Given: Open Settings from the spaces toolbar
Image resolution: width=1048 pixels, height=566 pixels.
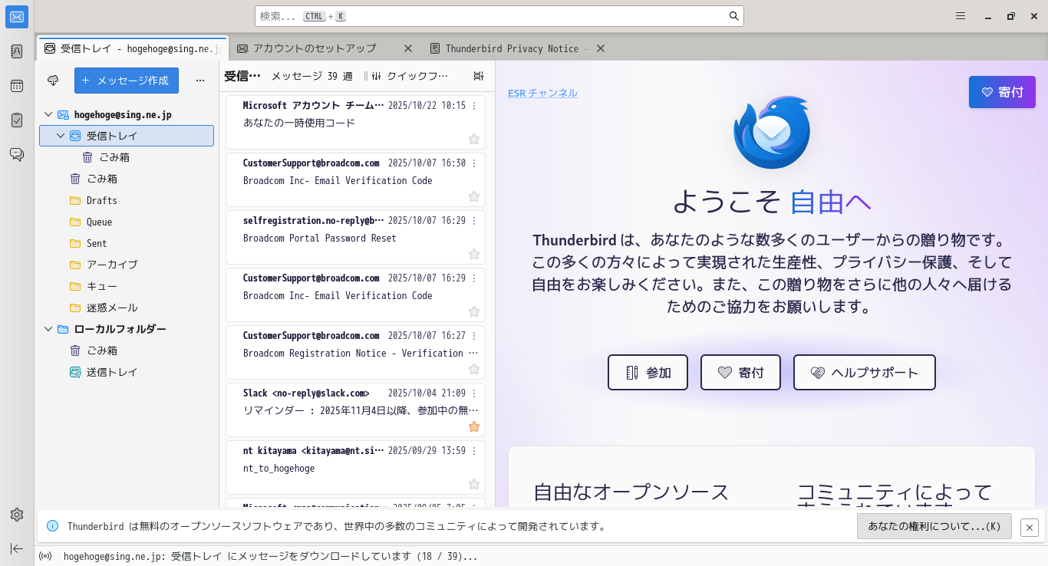Looking at the screenshot, I should tap(17, 515).
